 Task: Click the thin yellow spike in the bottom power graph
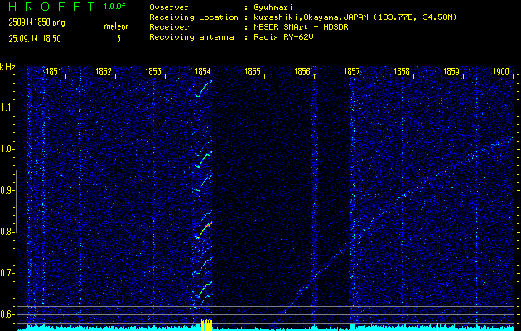(438, 326)
